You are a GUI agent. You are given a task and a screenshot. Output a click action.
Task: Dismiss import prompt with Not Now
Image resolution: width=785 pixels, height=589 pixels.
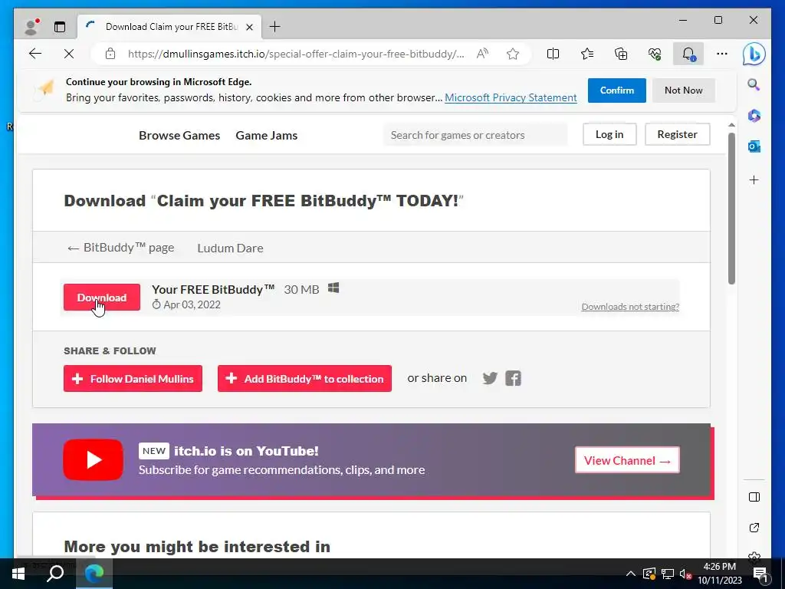point(683,90)
